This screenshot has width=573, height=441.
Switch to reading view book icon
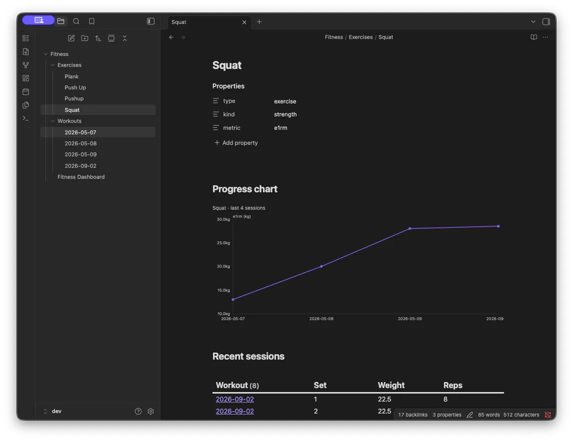tap(533, 37)
